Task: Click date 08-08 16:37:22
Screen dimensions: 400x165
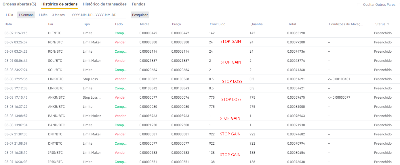Action: pos(16,107)
